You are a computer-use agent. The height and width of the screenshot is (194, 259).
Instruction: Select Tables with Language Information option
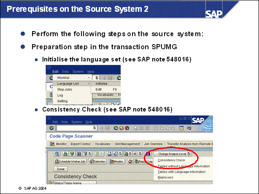pyautogui.click(x=181, y=172)
